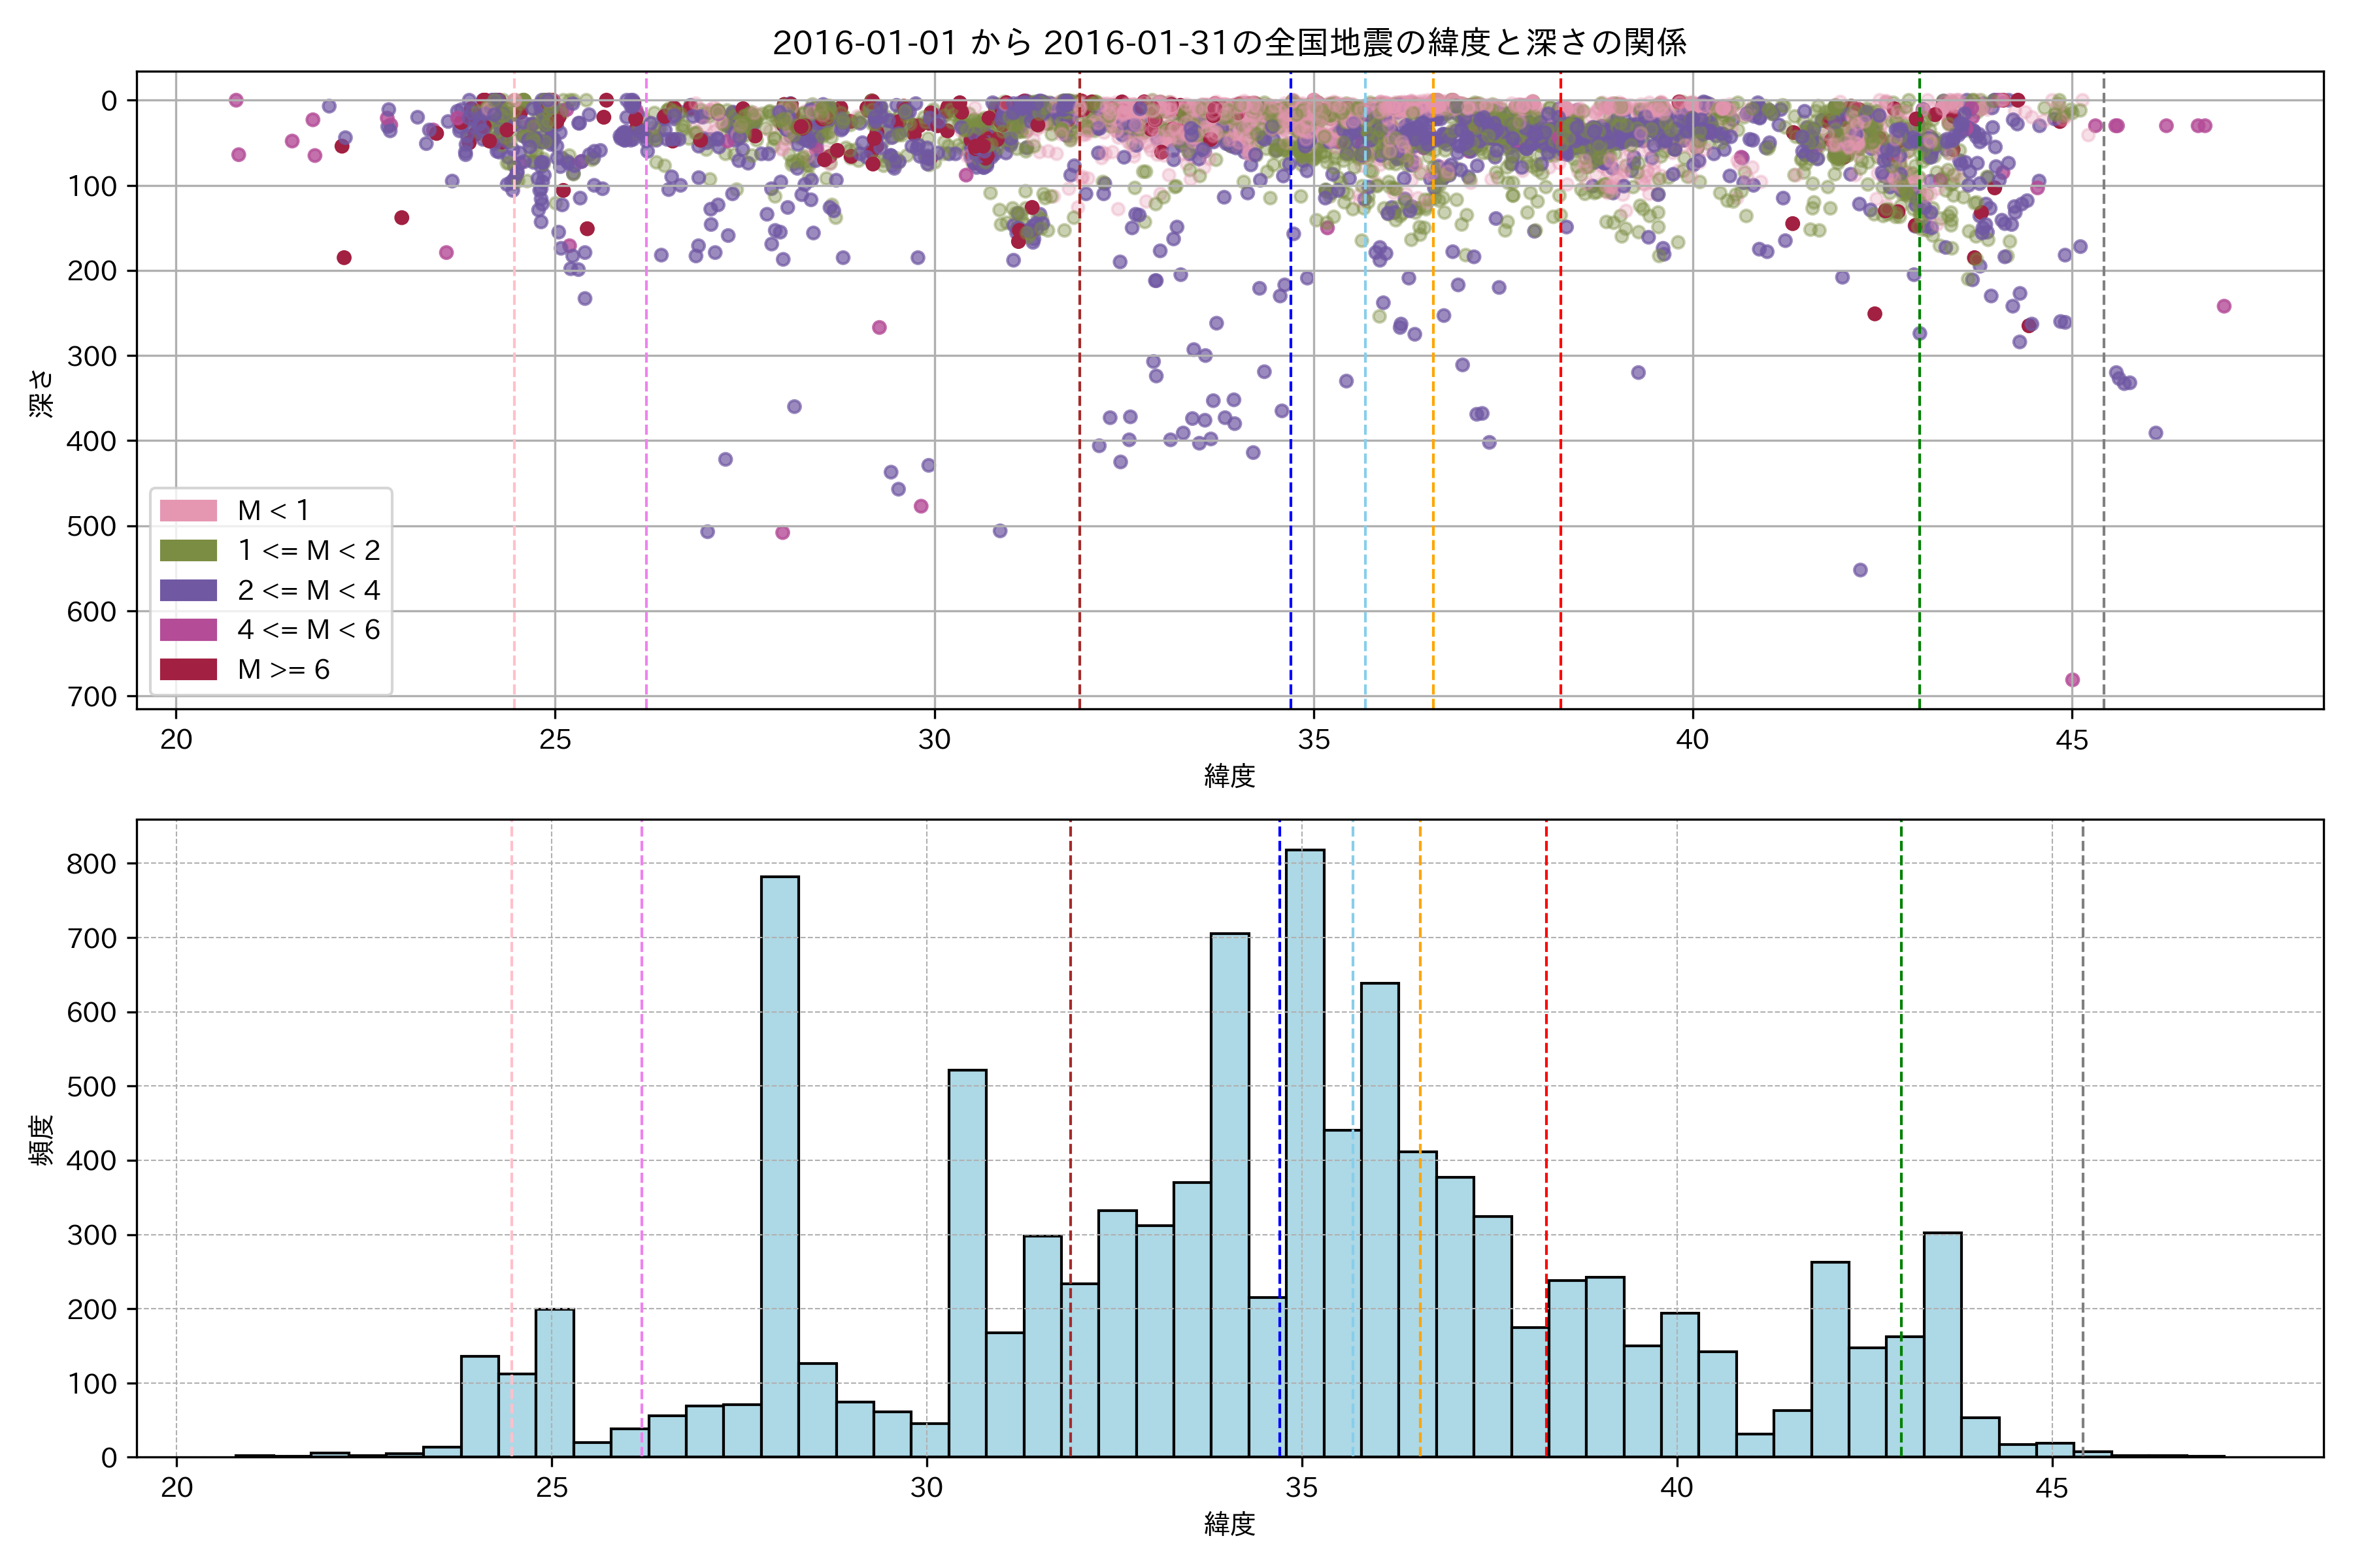Click the histogram bar near 300 at latitude 43.5
This screenshot has width=2353, height=1568.
[x=1942, y=1345]
